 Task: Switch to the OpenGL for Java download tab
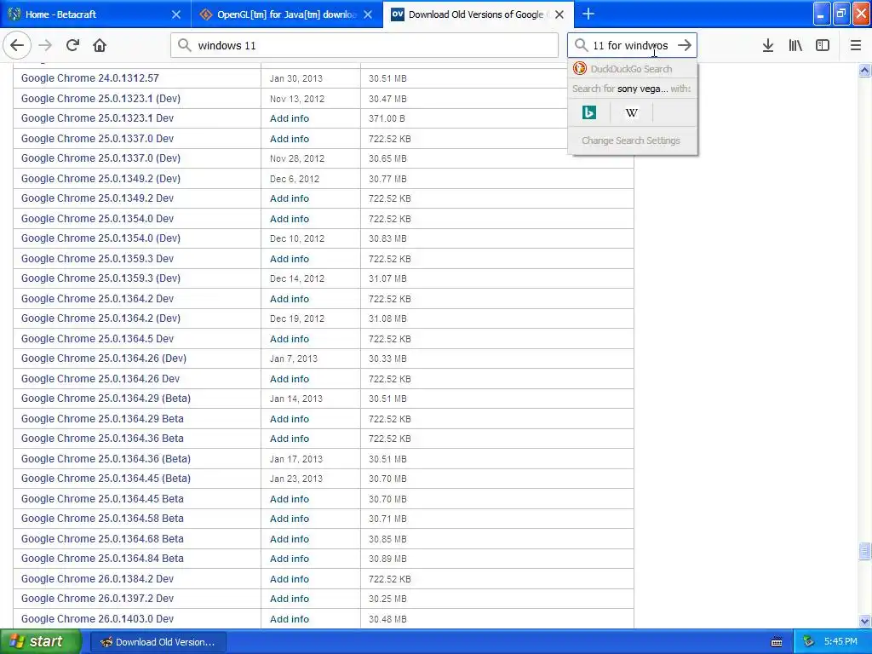pyautogui.click(x=287, y=14)
